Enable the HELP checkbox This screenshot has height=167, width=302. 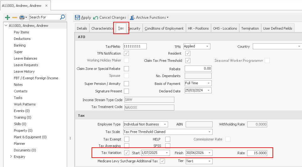click(x=168, y=139)
